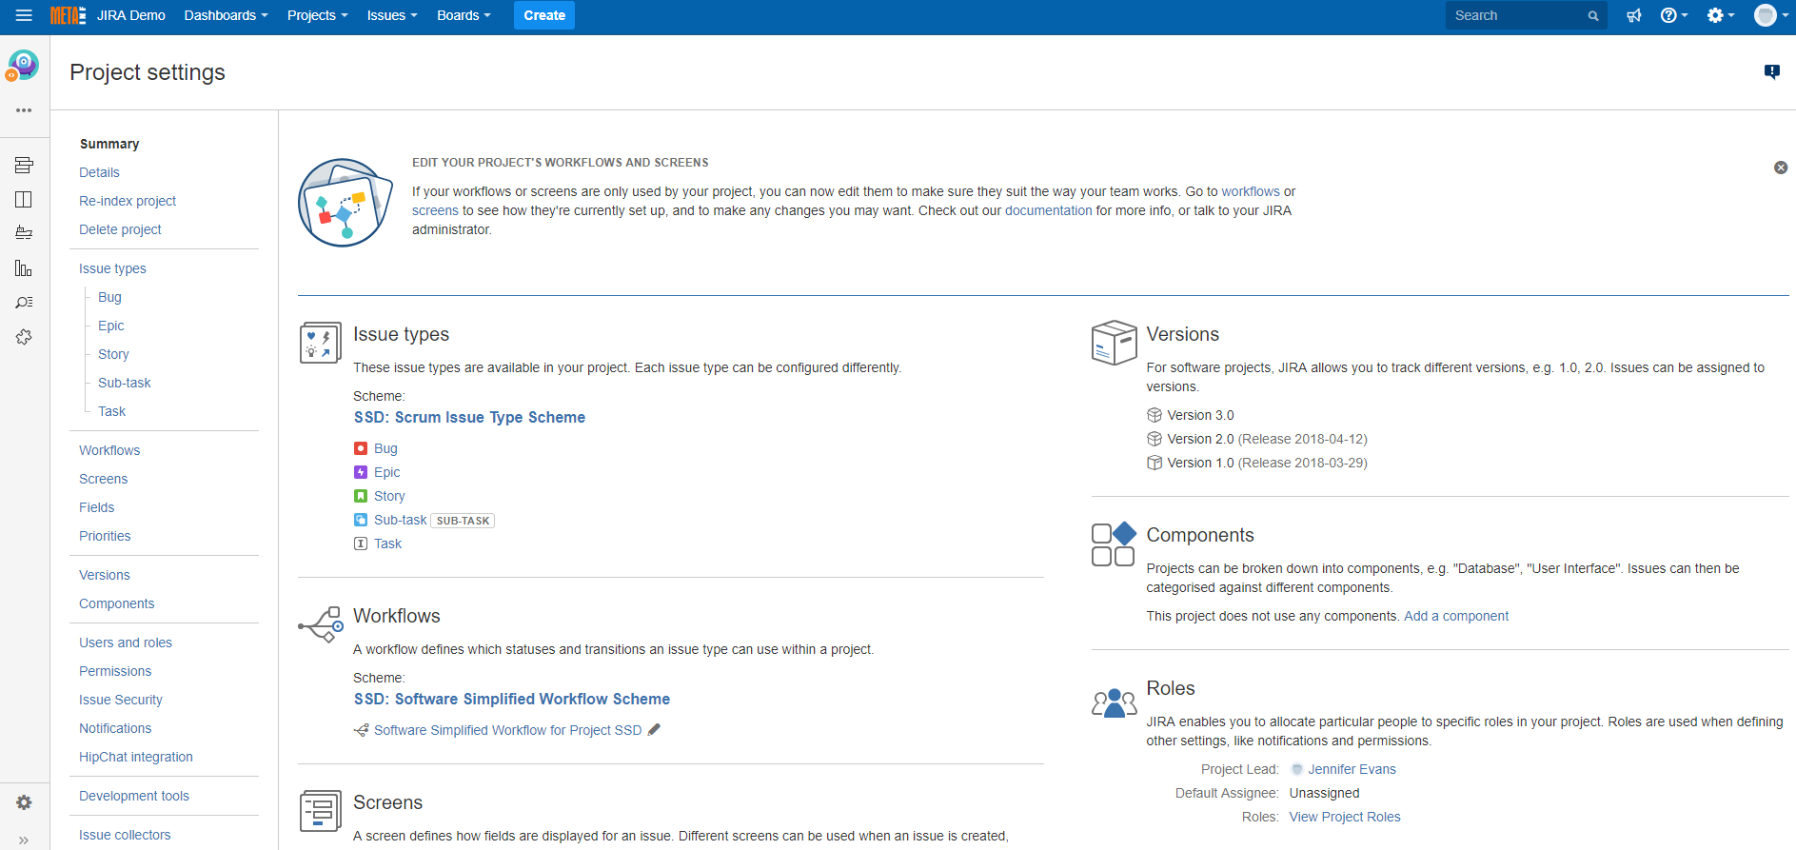
Task: Click the feedback megaphone icon
Action: coord(1633,15)
